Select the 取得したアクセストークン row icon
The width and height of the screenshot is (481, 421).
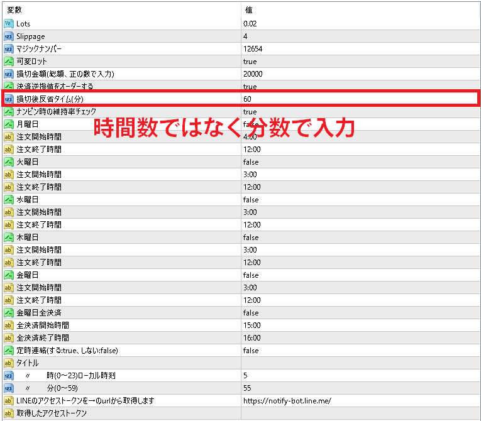(x=9, y=413)
